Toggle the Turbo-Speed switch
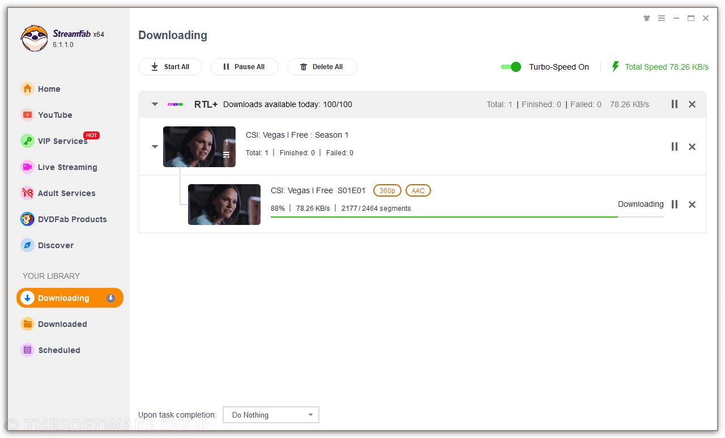The width and height of the screenshot is (725, 438). coord(511,67)
